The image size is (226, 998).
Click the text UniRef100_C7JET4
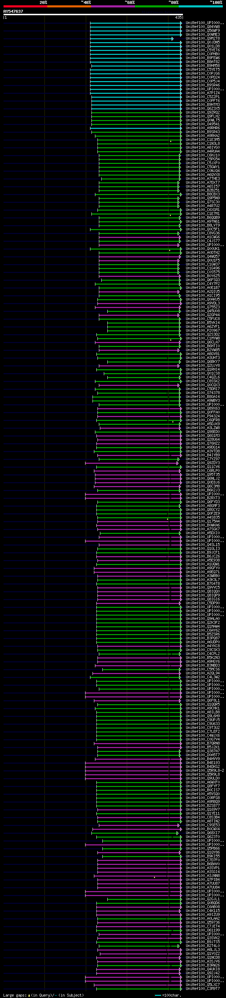point(203,926)
